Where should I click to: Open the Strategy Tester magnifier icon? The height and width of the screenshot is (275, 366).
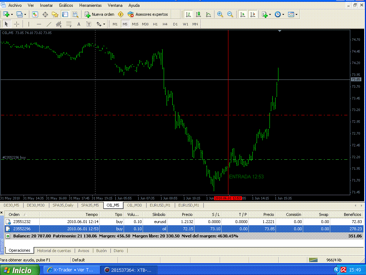click(x=75, y=14)
